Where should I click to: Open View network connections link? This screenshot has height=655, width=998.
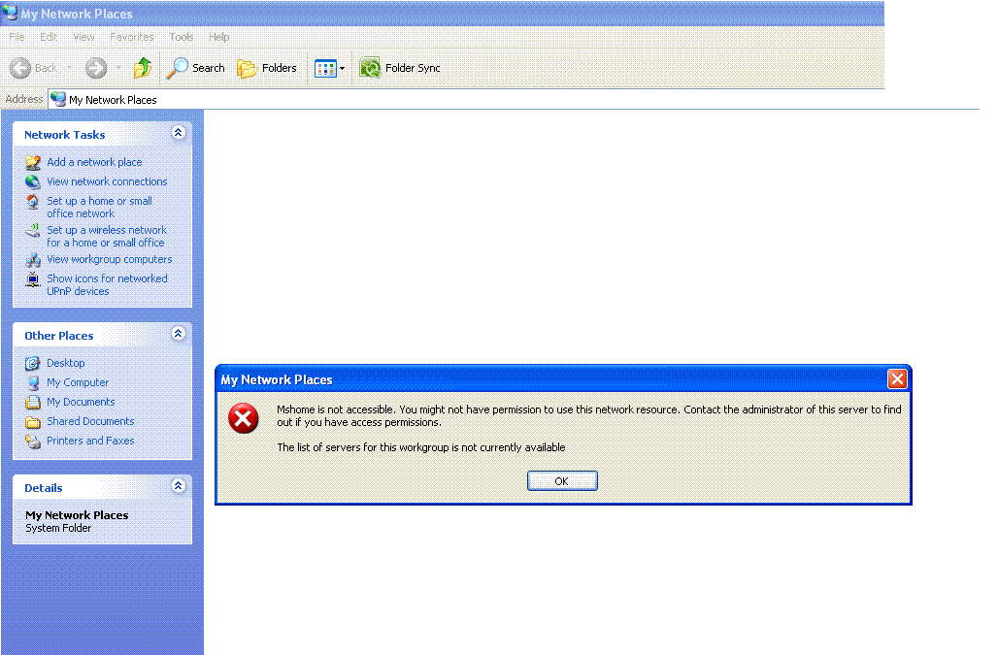(107, 181)
